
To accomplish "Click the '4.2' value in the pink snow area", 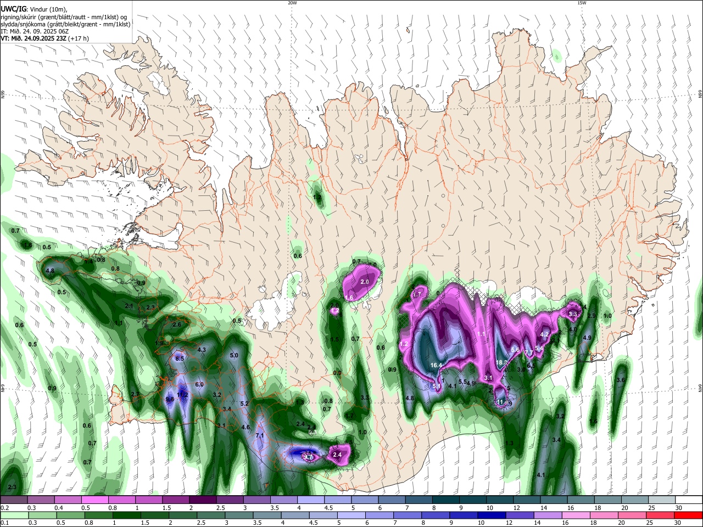I will [545, 334].
